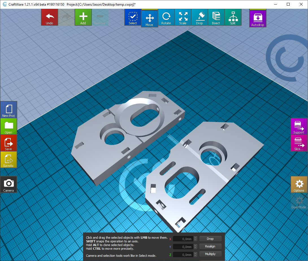This screenshot has width=308, height=261.
Task: Click the Realign button
Action: pyautogui.click(x=210, y=246)
